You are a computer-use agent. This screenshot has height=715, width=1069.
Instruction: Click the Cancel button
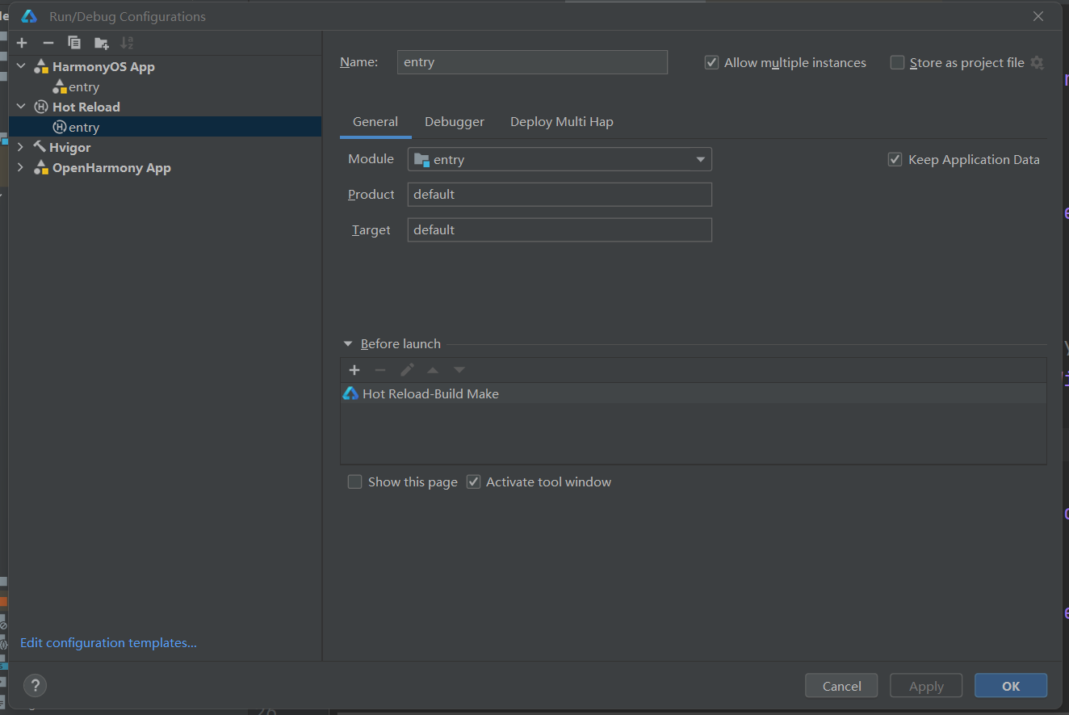tap(842, 686)
